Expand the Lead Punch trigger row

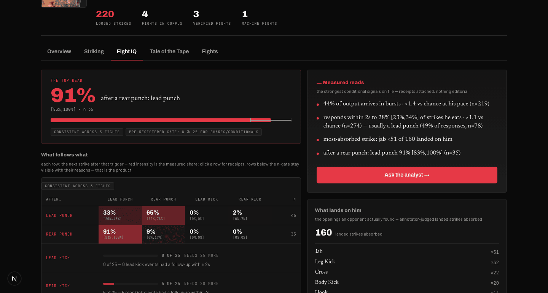(x=171, y=216)
